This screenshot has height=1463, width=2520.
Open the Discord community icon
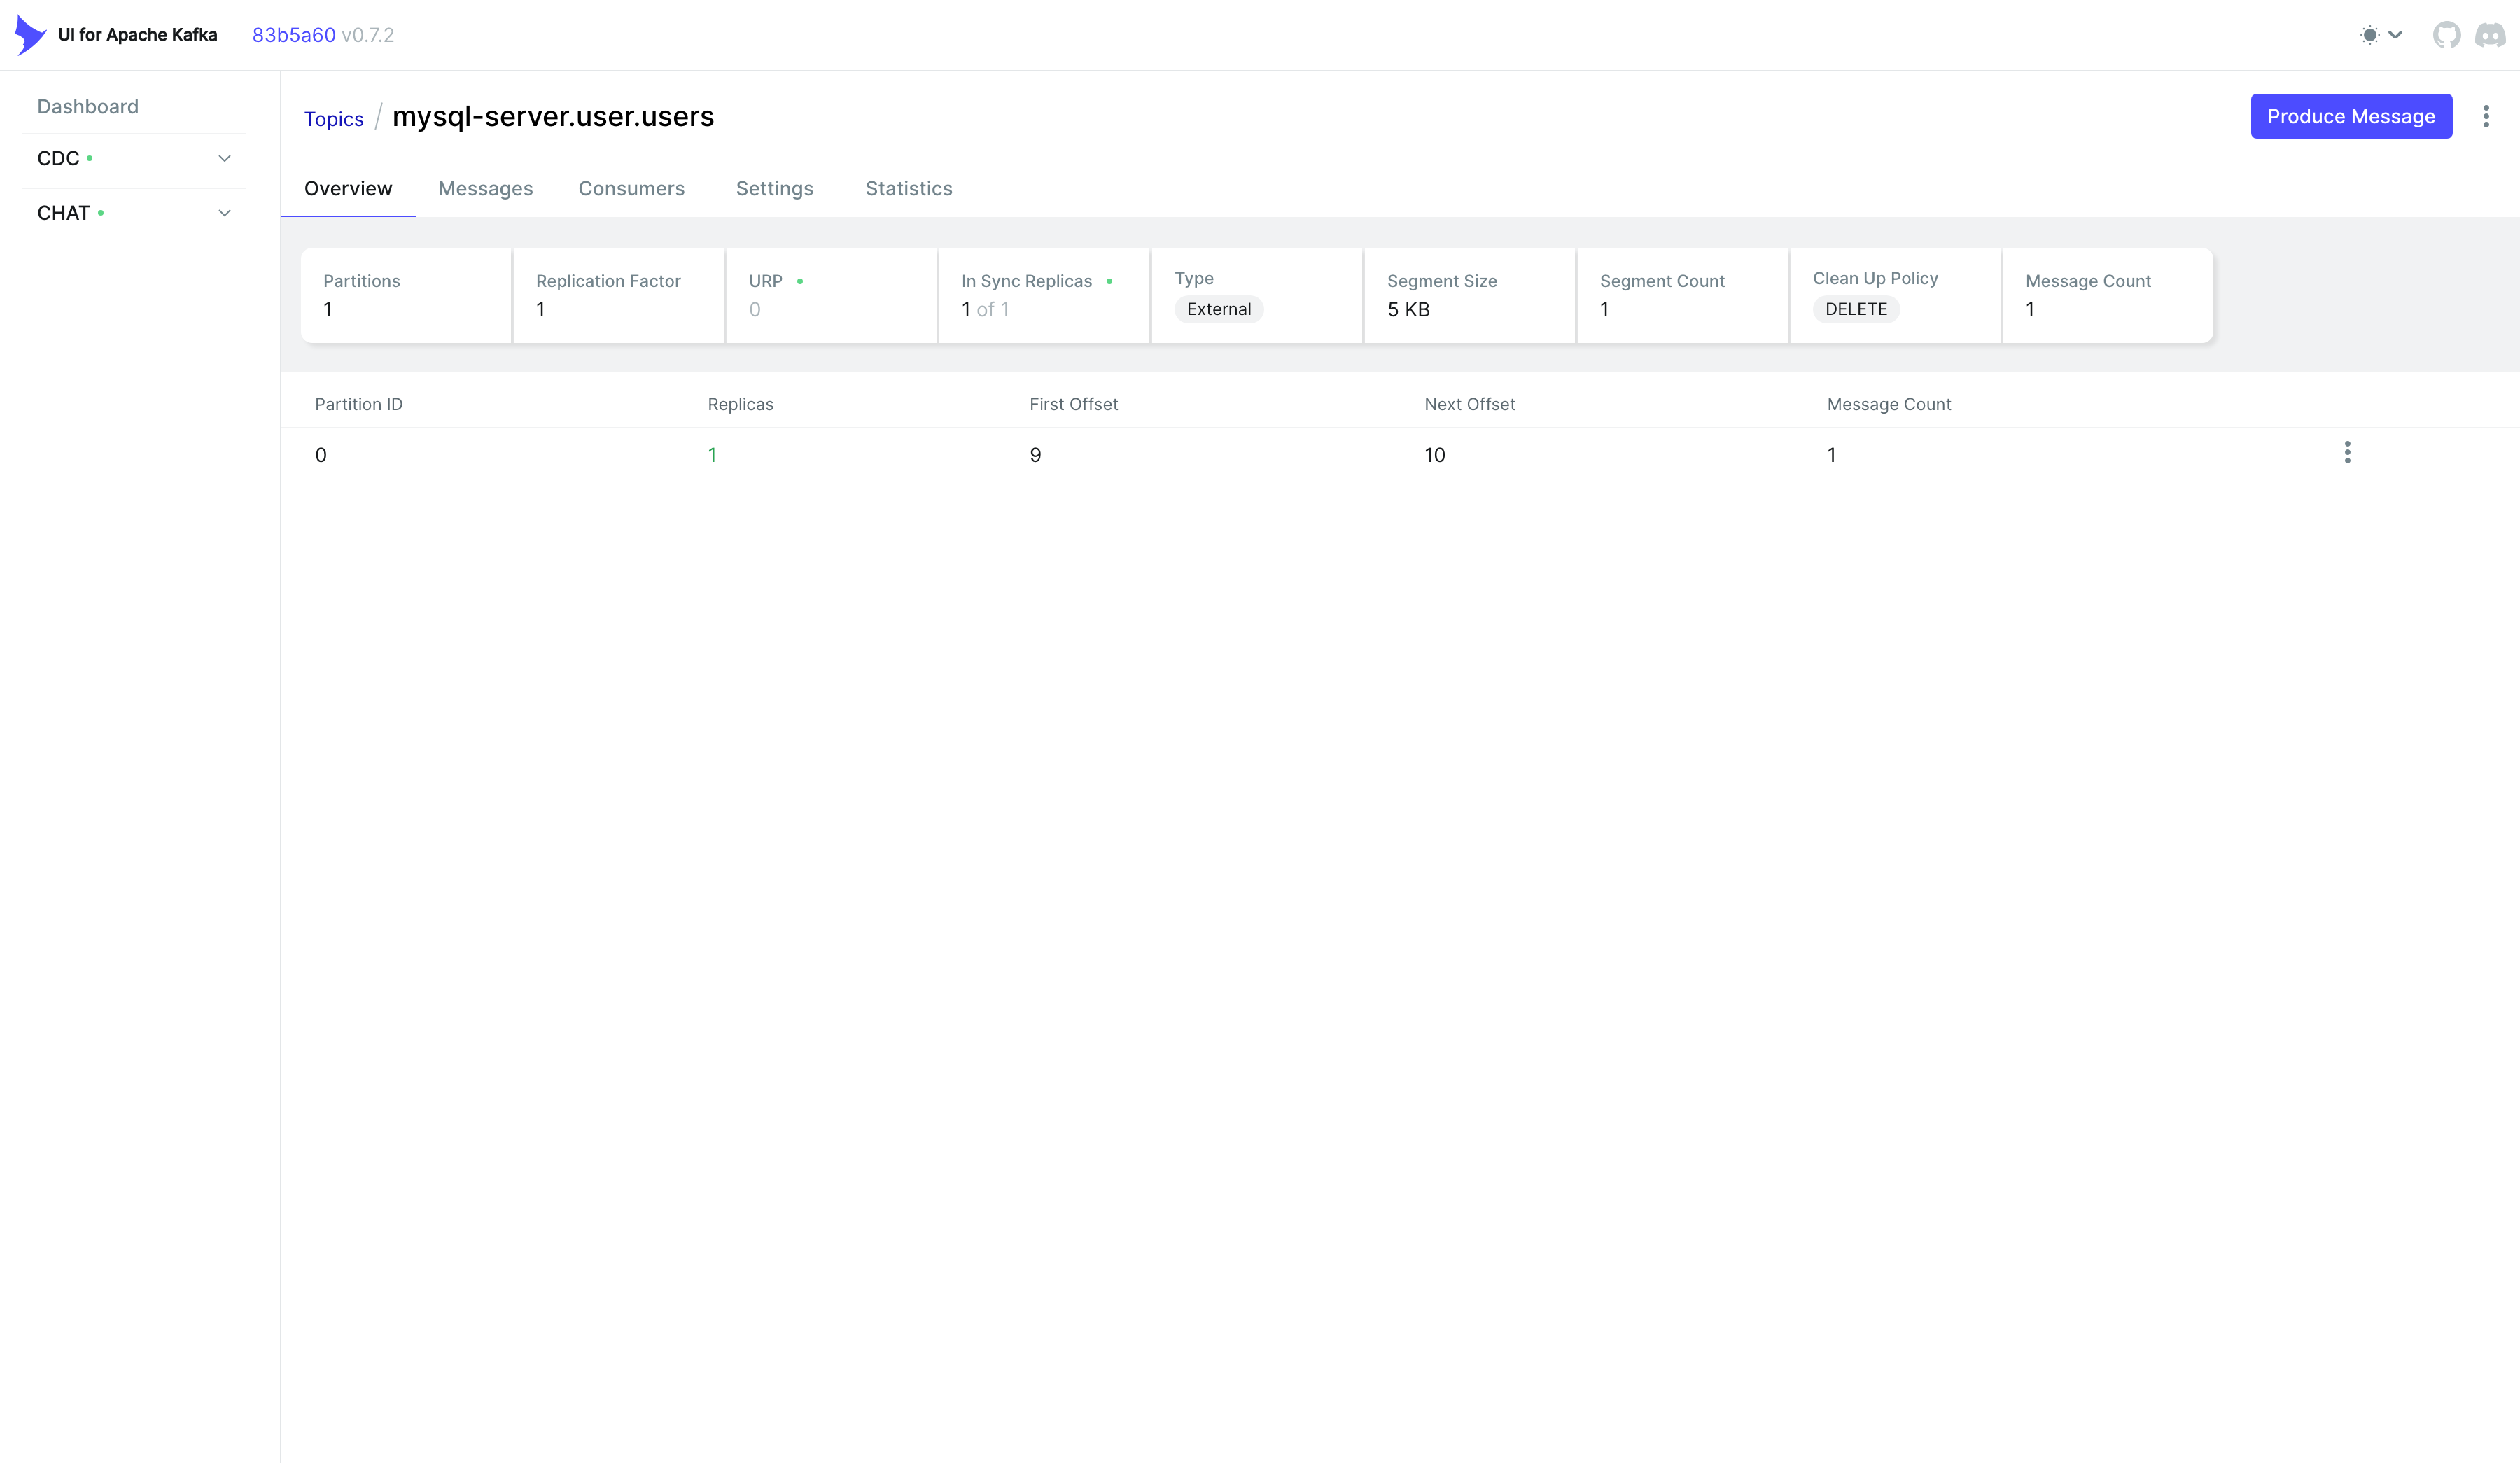2490,35
